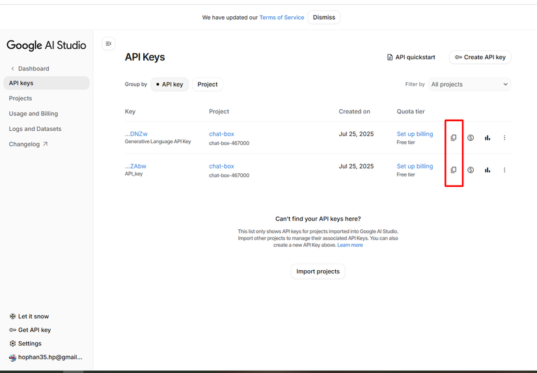Screen dimensions: 537x373
Task: Group by API key option
Action: pos(169,84)
